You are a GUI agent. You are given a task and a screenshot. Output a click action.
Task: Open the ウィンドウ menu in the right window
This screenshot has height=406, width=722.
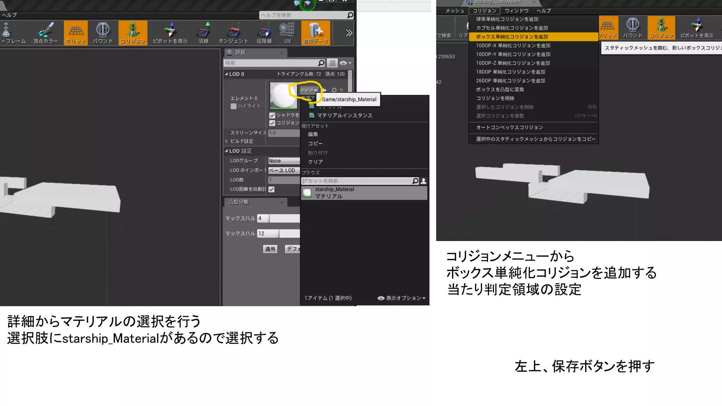(516, 11)
